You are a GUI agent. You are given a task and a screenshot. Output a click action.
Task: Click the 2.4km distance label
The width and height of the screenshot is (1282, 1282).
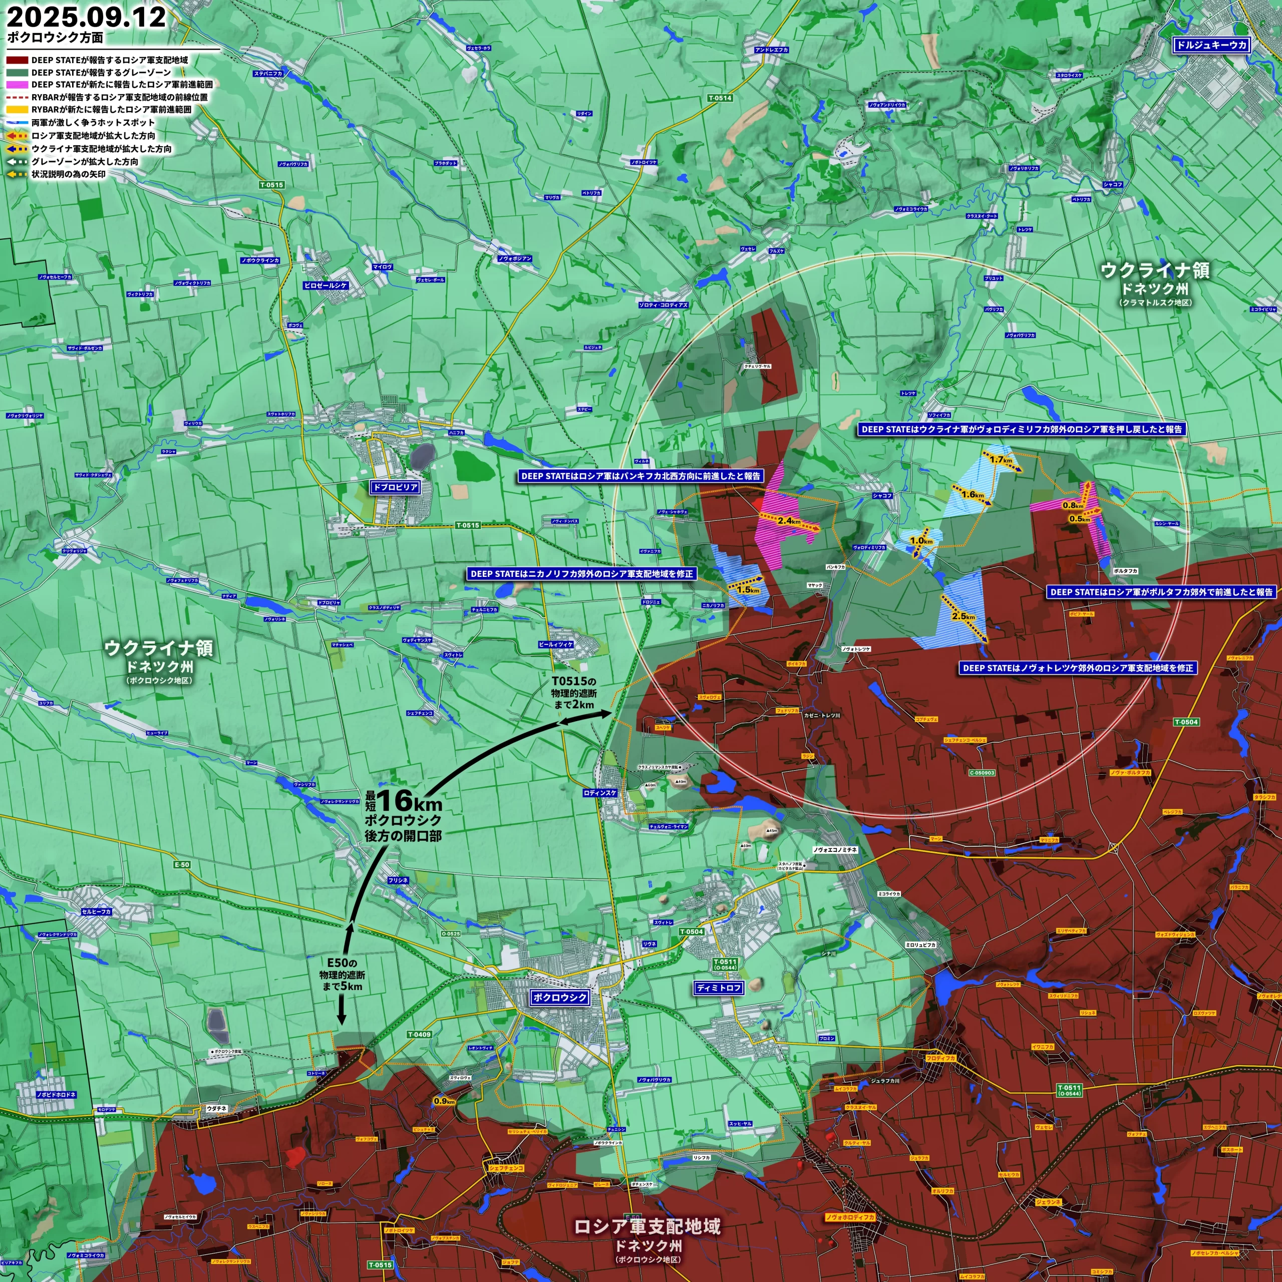pos(789,521)
